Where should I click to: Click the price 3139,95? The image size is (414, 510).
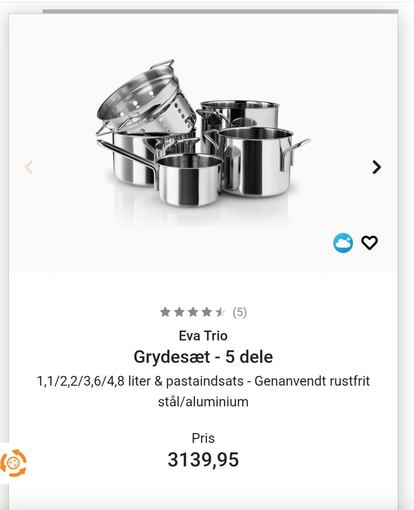point(203,460)
